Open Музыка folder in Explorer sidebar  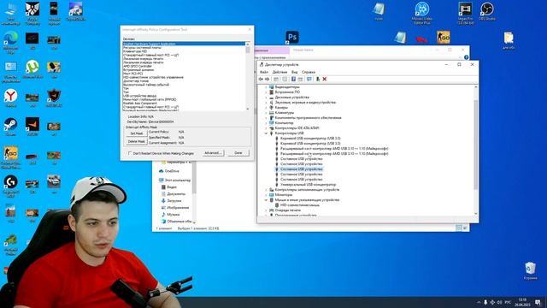[173, 215]
